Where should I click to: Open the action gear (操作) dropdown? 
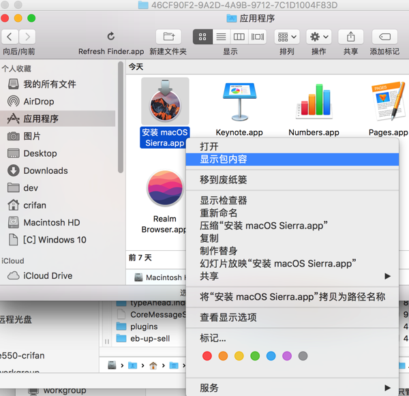point(319,37)
